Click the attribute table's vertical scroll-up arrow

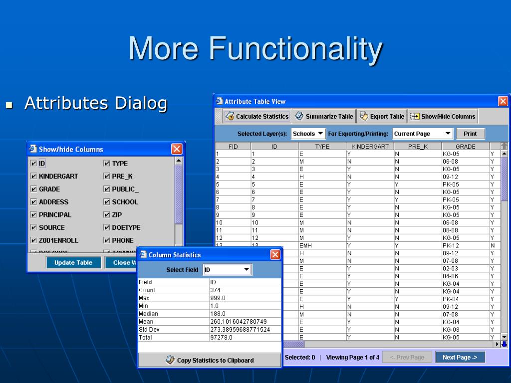[x=504, y=154]
